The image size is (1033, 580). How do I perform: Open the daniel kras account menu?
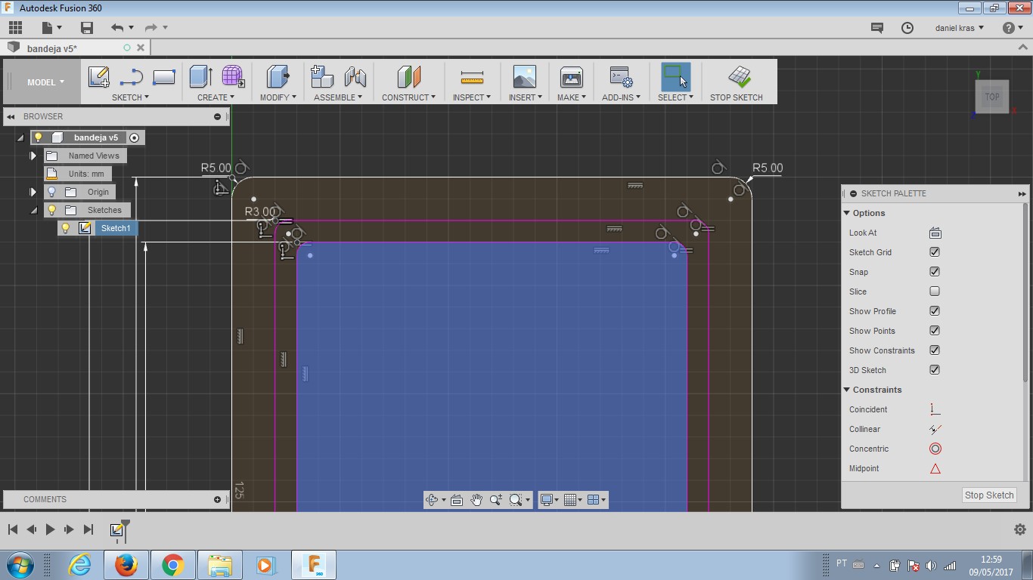tap(959, 28)
